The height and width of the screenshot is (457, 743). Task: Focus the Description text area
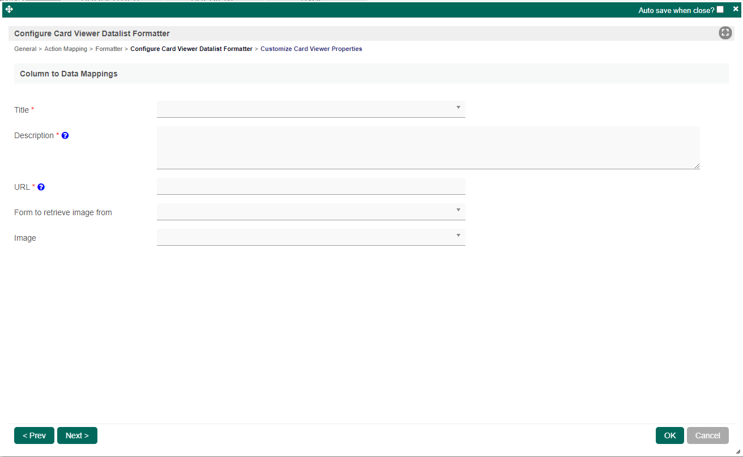428,148
